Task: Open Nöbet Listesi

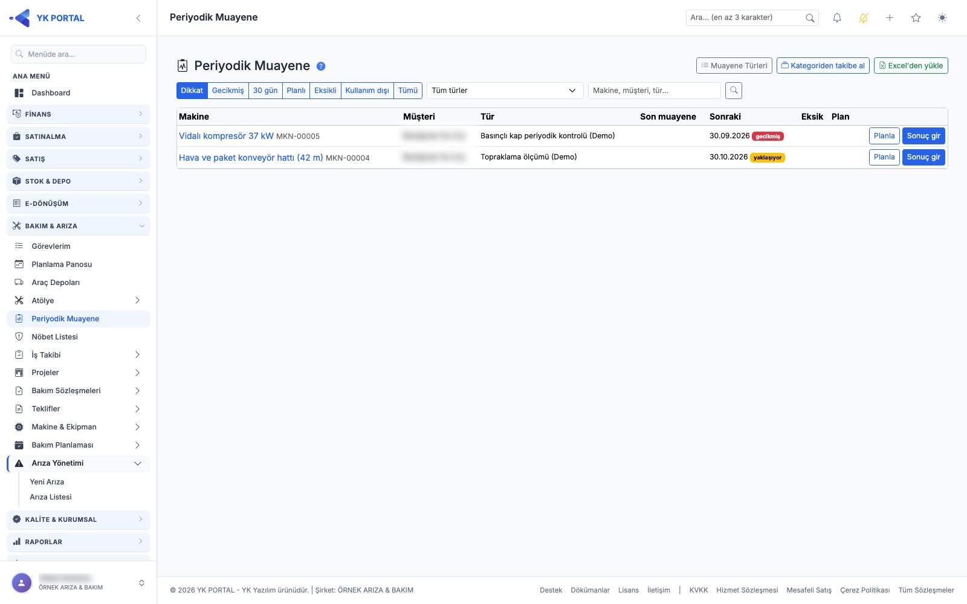Action: [79, 337]
